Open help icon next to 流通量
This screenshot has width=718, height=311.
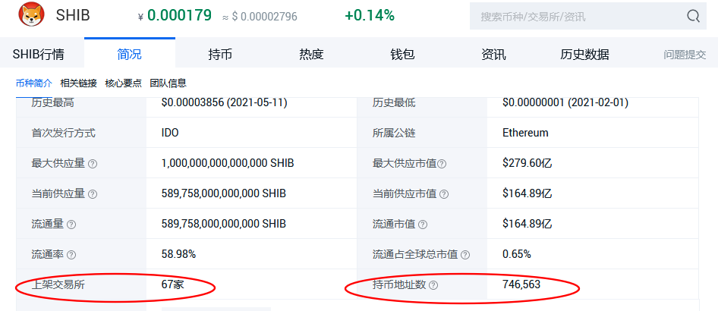pyautogui.click(x=71, y=225)
